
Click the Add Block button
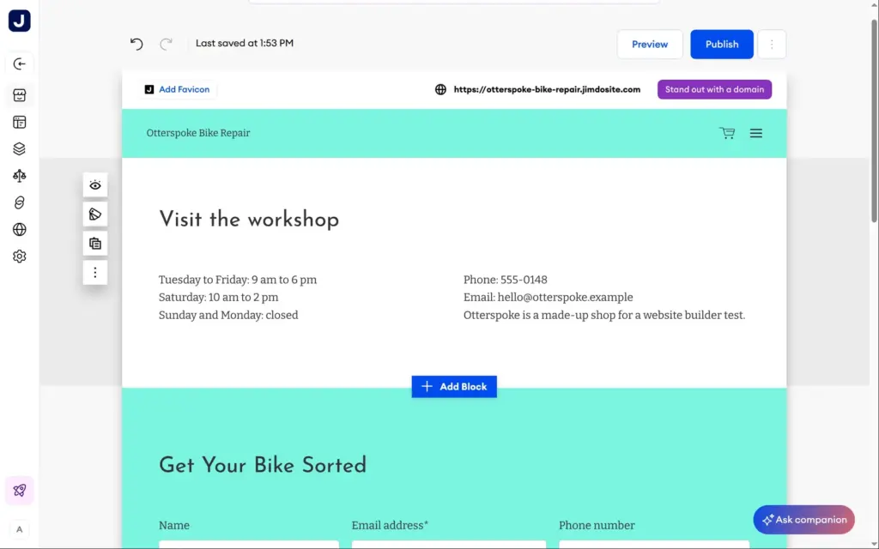click(x=454, y=387)
